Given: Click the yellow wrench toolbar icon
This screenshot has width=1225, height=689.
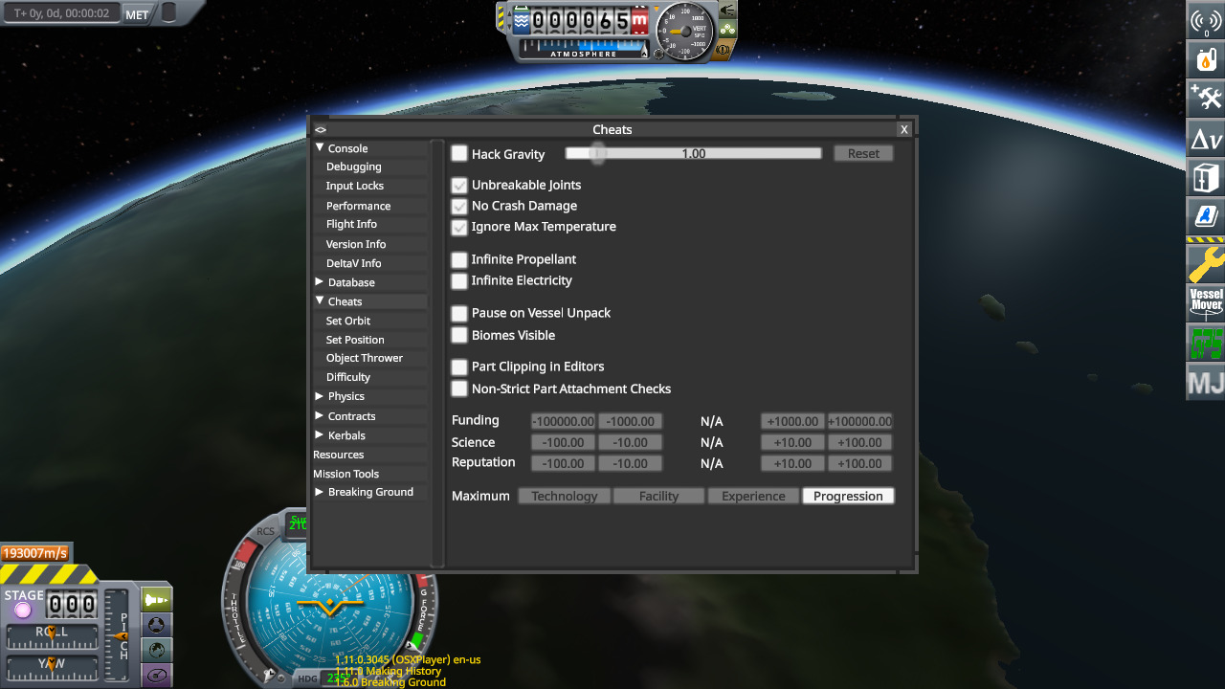Looking at the screenshot, I should pyautogui.click(x=1206, y=263).
